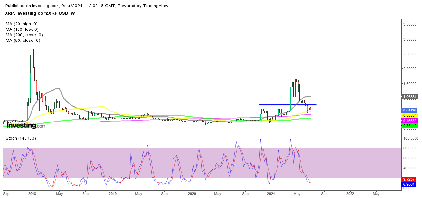Click the yellow 0.56334 price tag
Screen dimensions: 422x198
(410, 115)
